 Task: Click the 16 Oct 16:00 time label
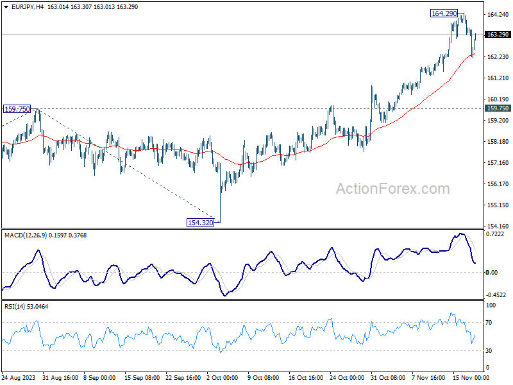306,378
